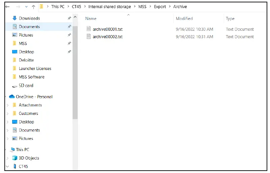Click the Downloads folder icon
The width and height of the screenshot is (270, 173).
click(x=15, y=18)
